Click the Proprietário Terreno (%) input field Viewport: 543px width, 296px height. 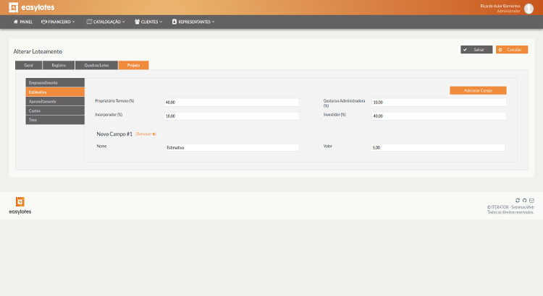coord(232,103)
